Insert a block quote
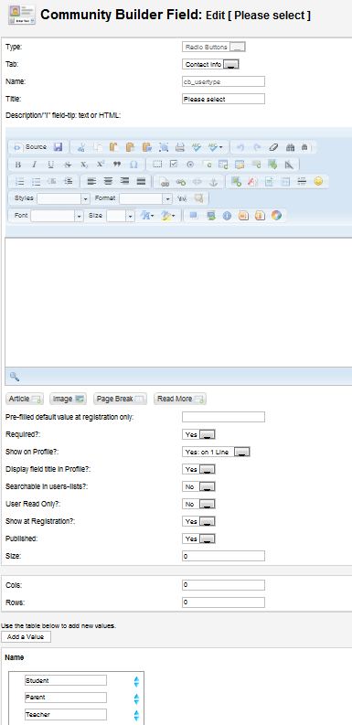 point(116,165)
